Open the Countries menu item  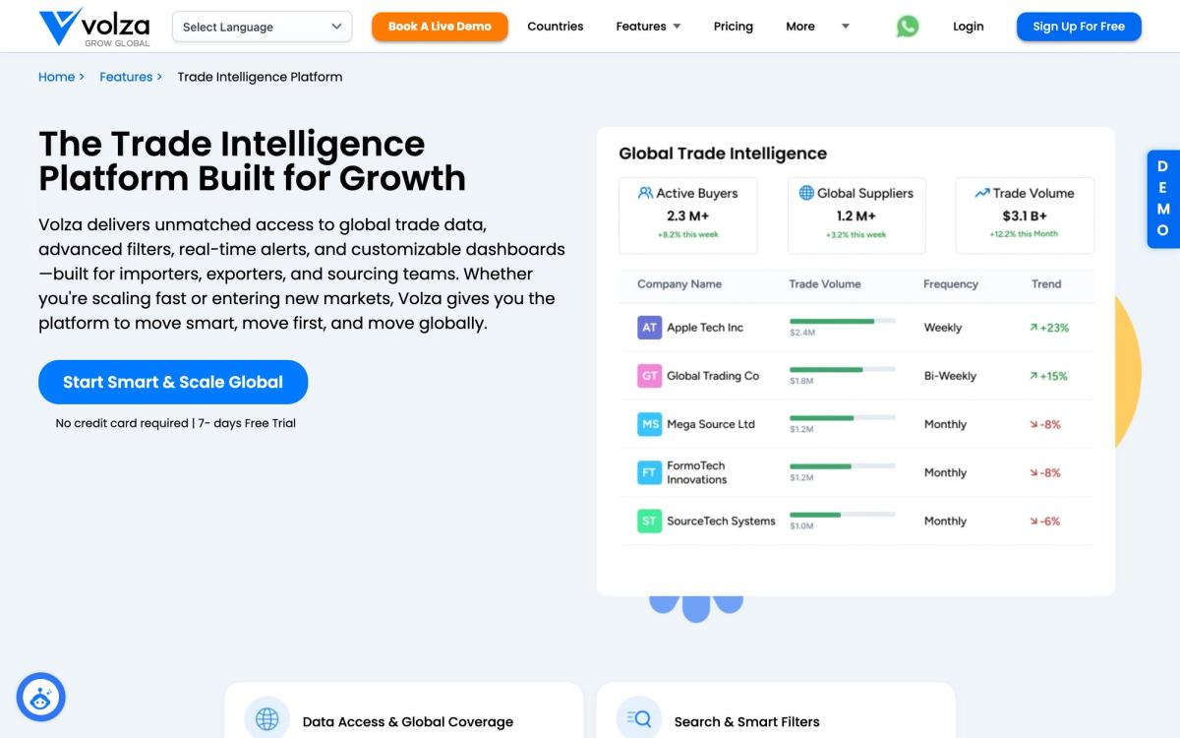point(556,27)
